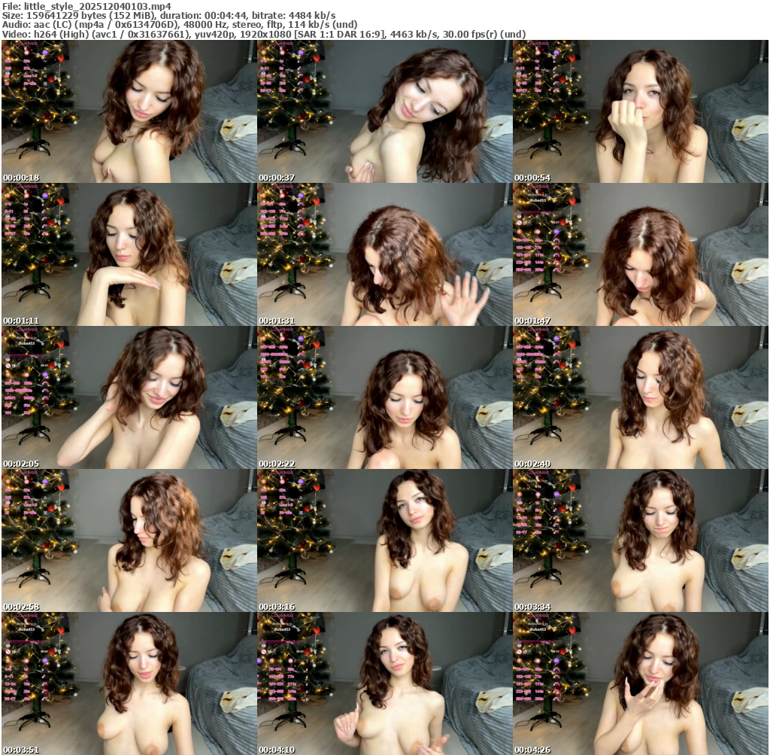Screen dimensions: 770x755
Task: Click the Size and duration info line
Action: (169, 16)
